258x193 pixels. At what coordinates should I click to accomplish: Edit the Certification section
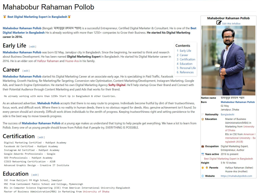coord(41,137)
